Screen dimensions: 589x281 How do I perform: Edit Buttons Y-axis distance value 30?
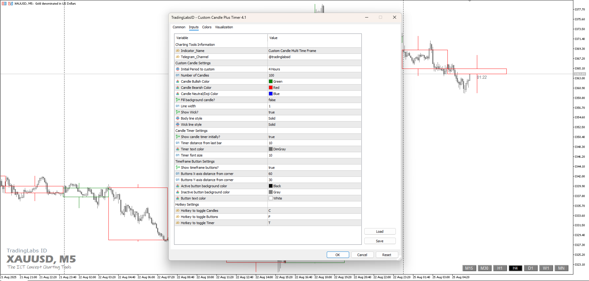tap(314, 180)
